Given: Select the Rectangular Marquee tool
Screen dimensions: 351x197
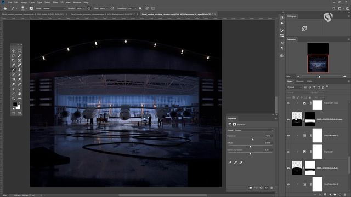Looking at the screenshot, I should click(x=20, y=51).
